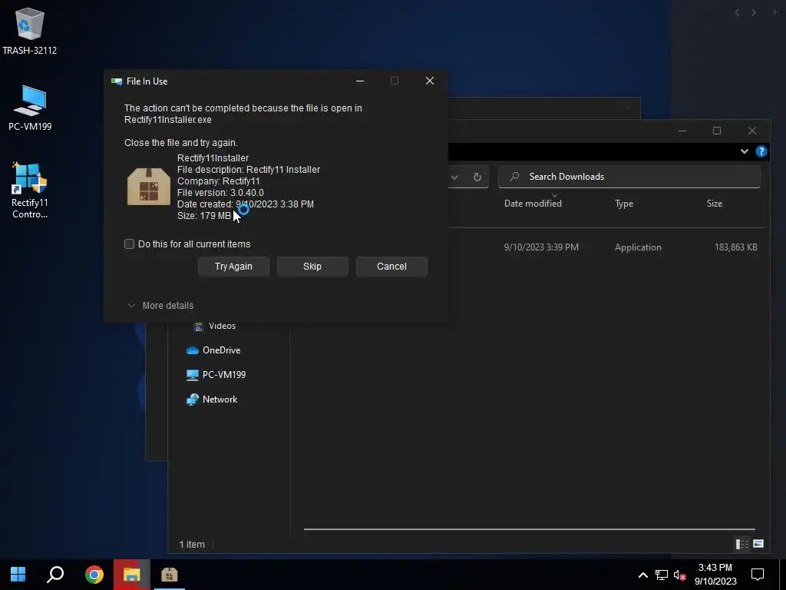The height and width of the screenshot is (590, 786).
Task: Switch to large icons view in Explorer
Action: (x=758, y=544)
